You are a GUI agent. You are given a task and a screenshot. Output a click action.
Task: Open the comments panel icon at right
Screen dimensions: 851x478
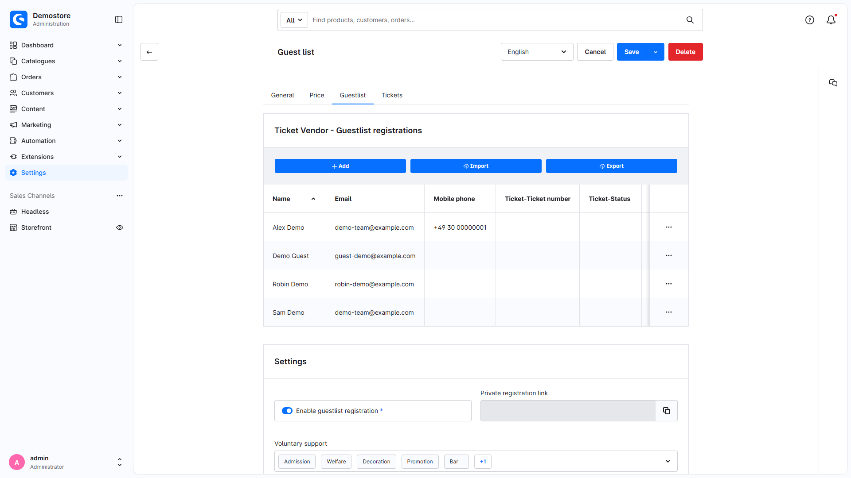[833, 83]
